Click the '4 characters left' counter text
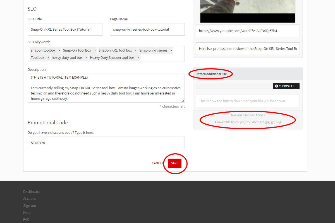Viewport: 335px width, 223px height. click(172, 106)
